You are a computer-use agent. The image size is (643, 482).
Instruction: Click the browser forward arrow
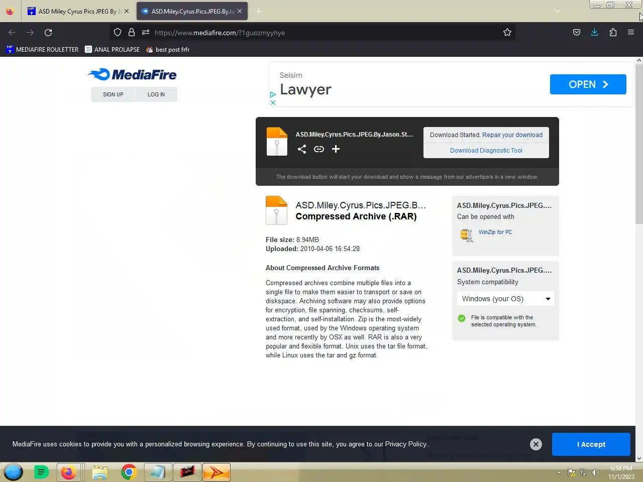point(30,33)
